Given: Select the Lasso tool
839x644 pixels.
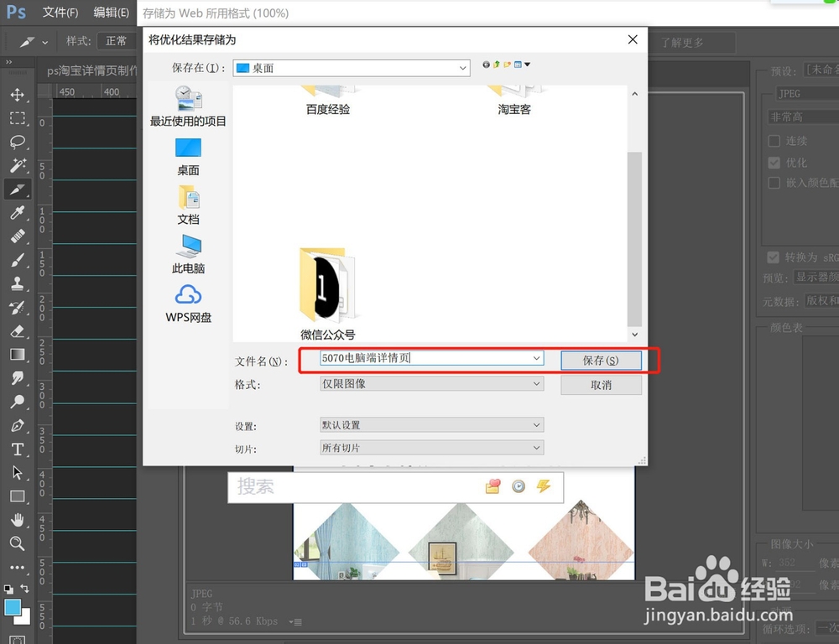Looking at the screenshot, I should click(17, 142).
